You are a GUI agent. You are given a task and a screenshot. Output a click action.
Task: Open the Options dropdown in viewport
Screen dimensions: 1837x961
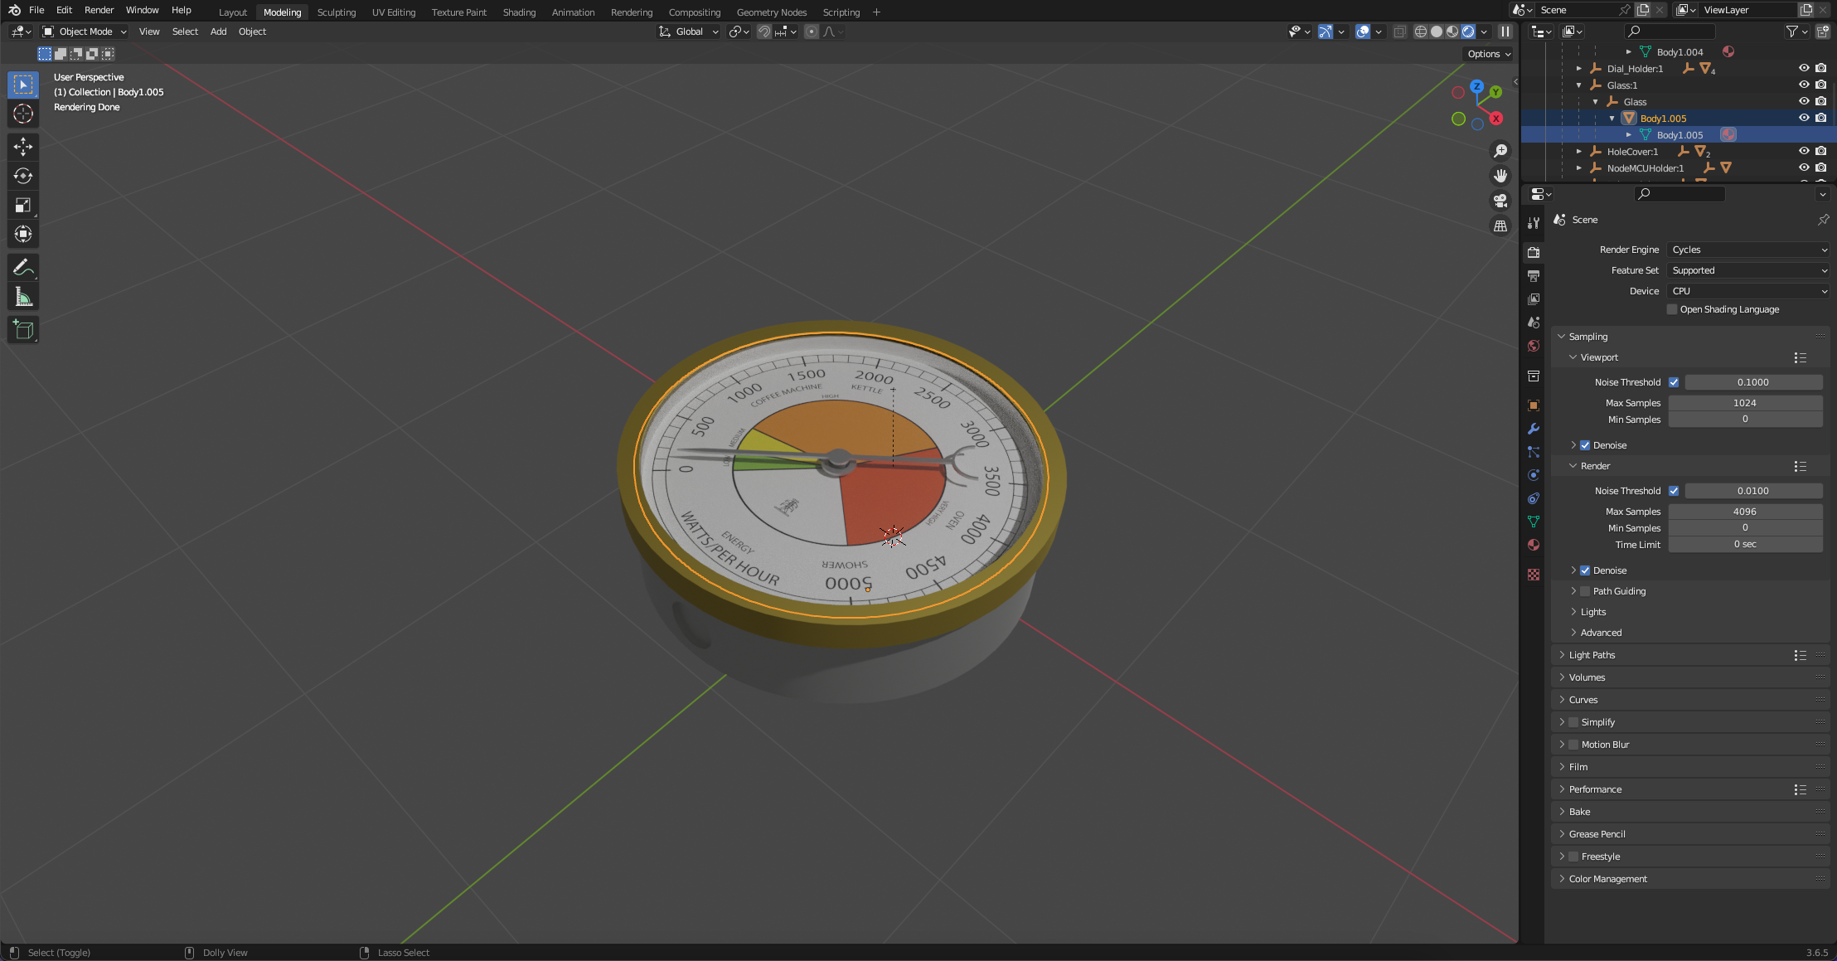1489,54
